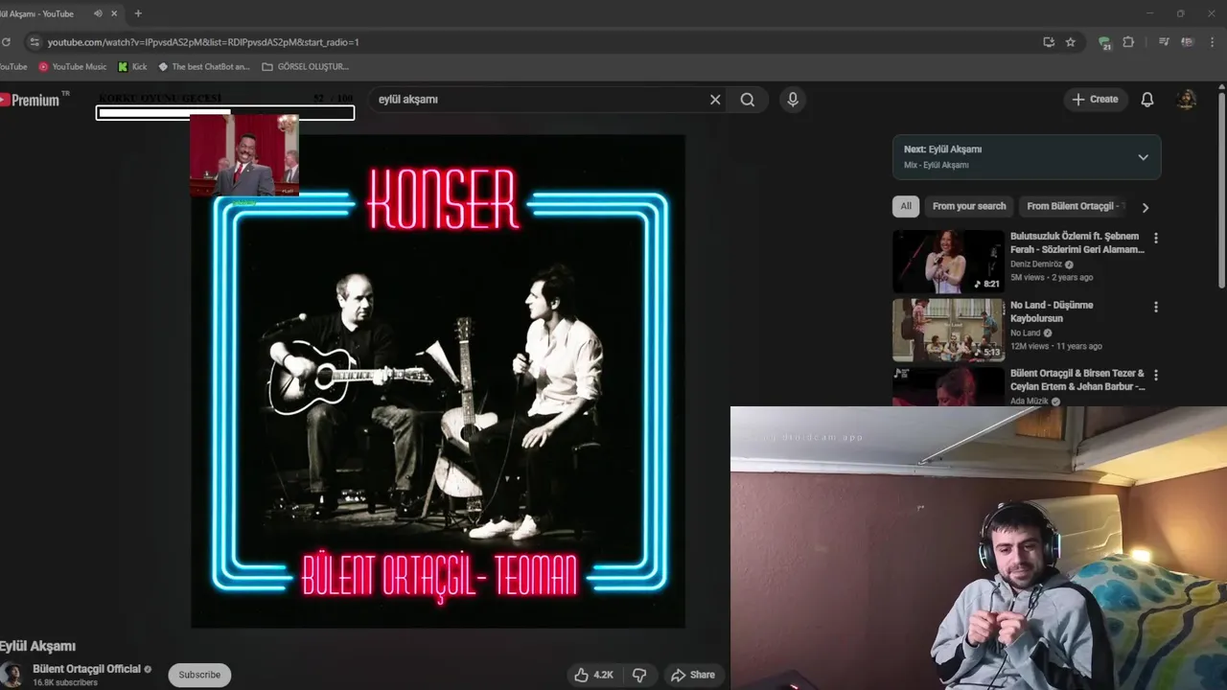Open site information icon in address bar
Screen dimensions: 1227x690
[x=35, y=42]
